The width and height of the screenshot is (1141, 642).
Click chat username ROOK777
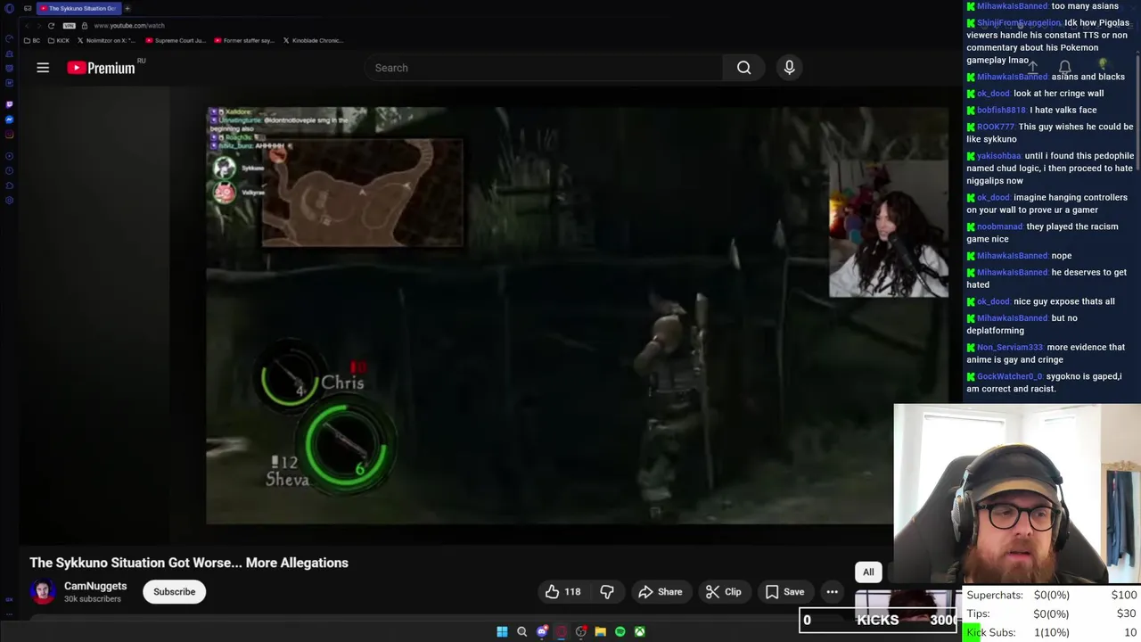coord(996,127)
